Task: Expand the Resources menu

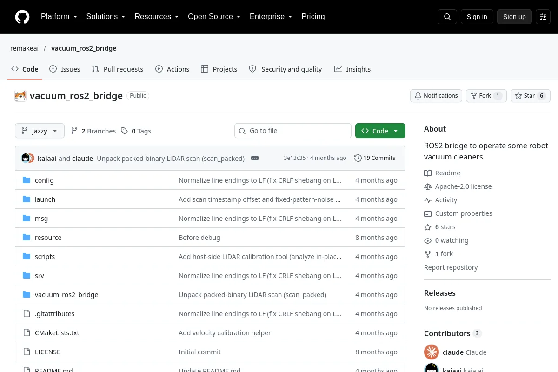Action: point(157,17)
